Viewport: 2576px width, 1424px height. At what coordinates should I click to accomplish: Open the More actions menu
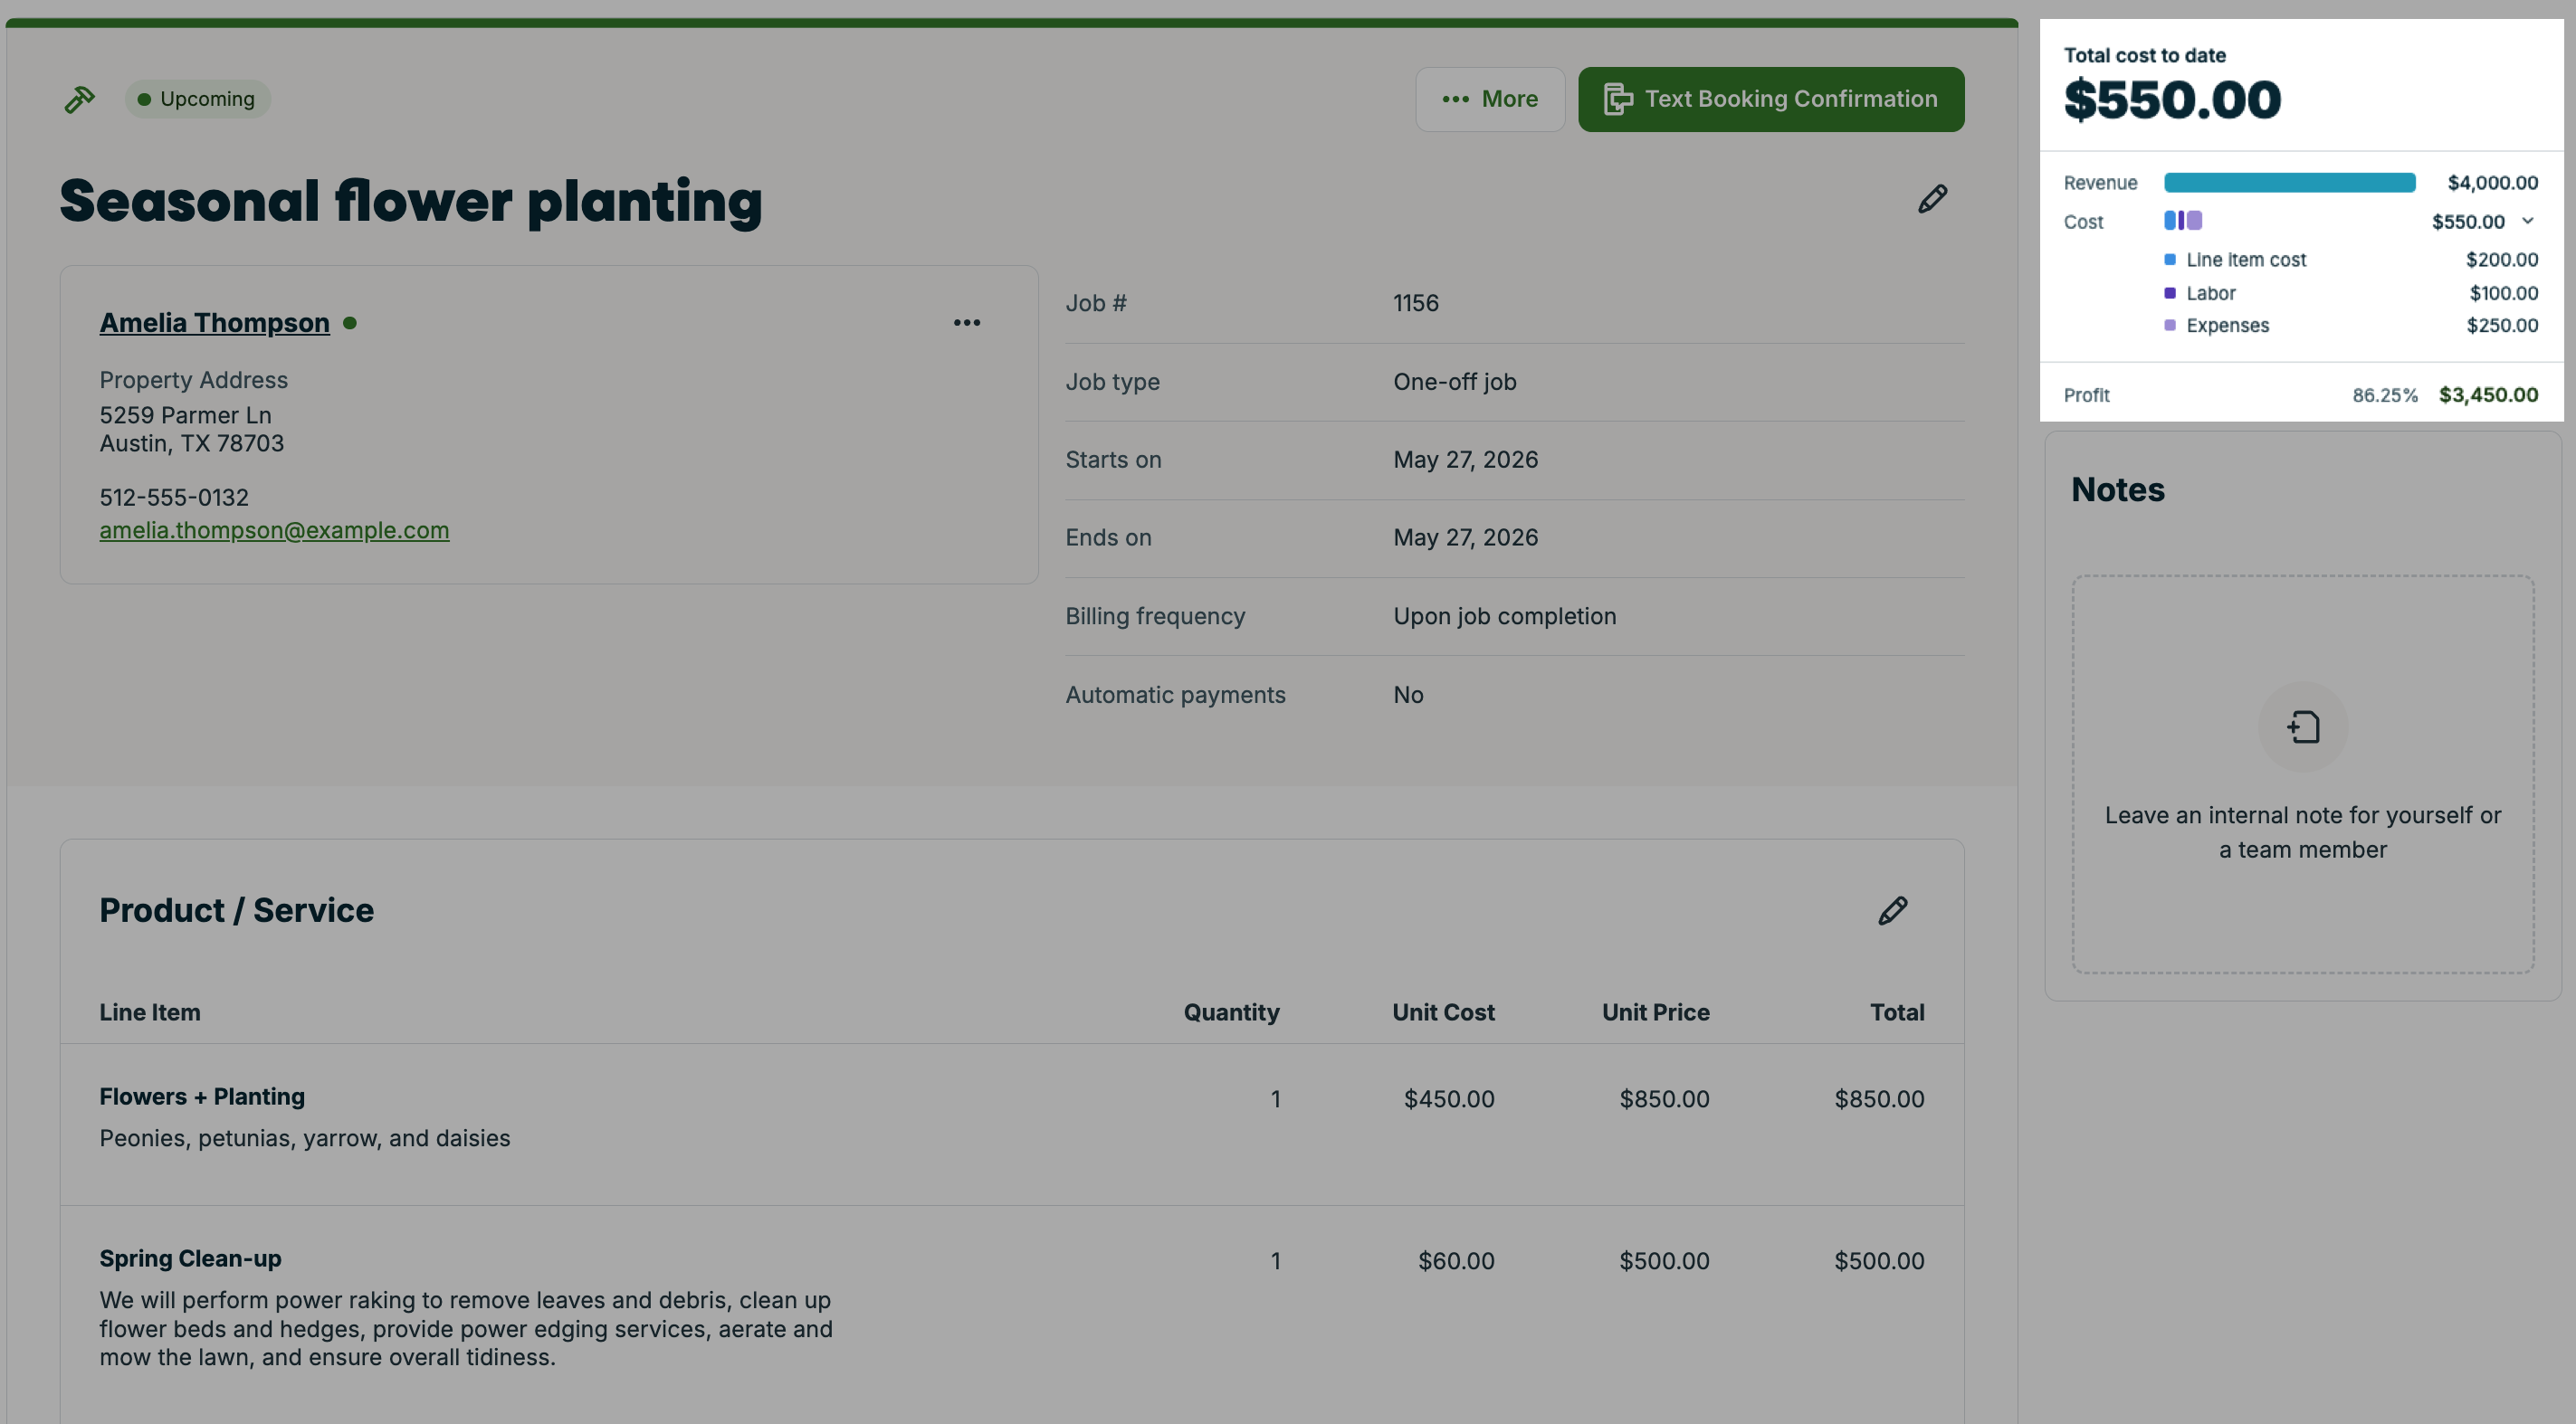pos(1489,99)
